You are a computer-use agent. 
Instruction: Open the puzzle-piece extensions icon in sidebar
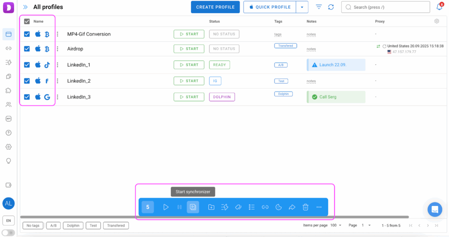pyautogui.click(x=8, y=91)
